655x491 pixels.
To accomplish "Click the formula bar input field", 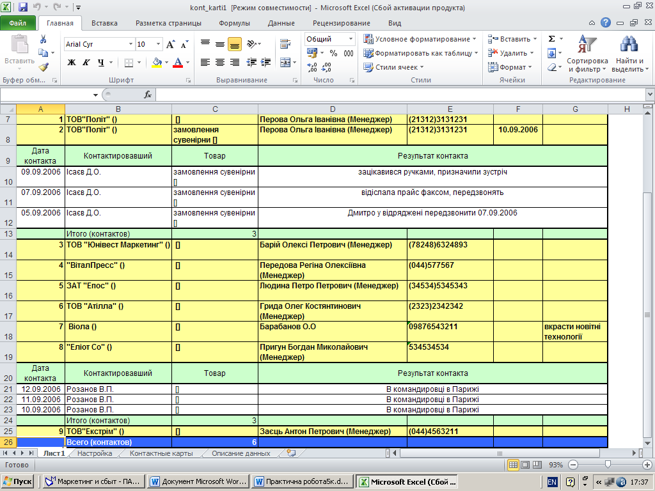I will point(400,95).
